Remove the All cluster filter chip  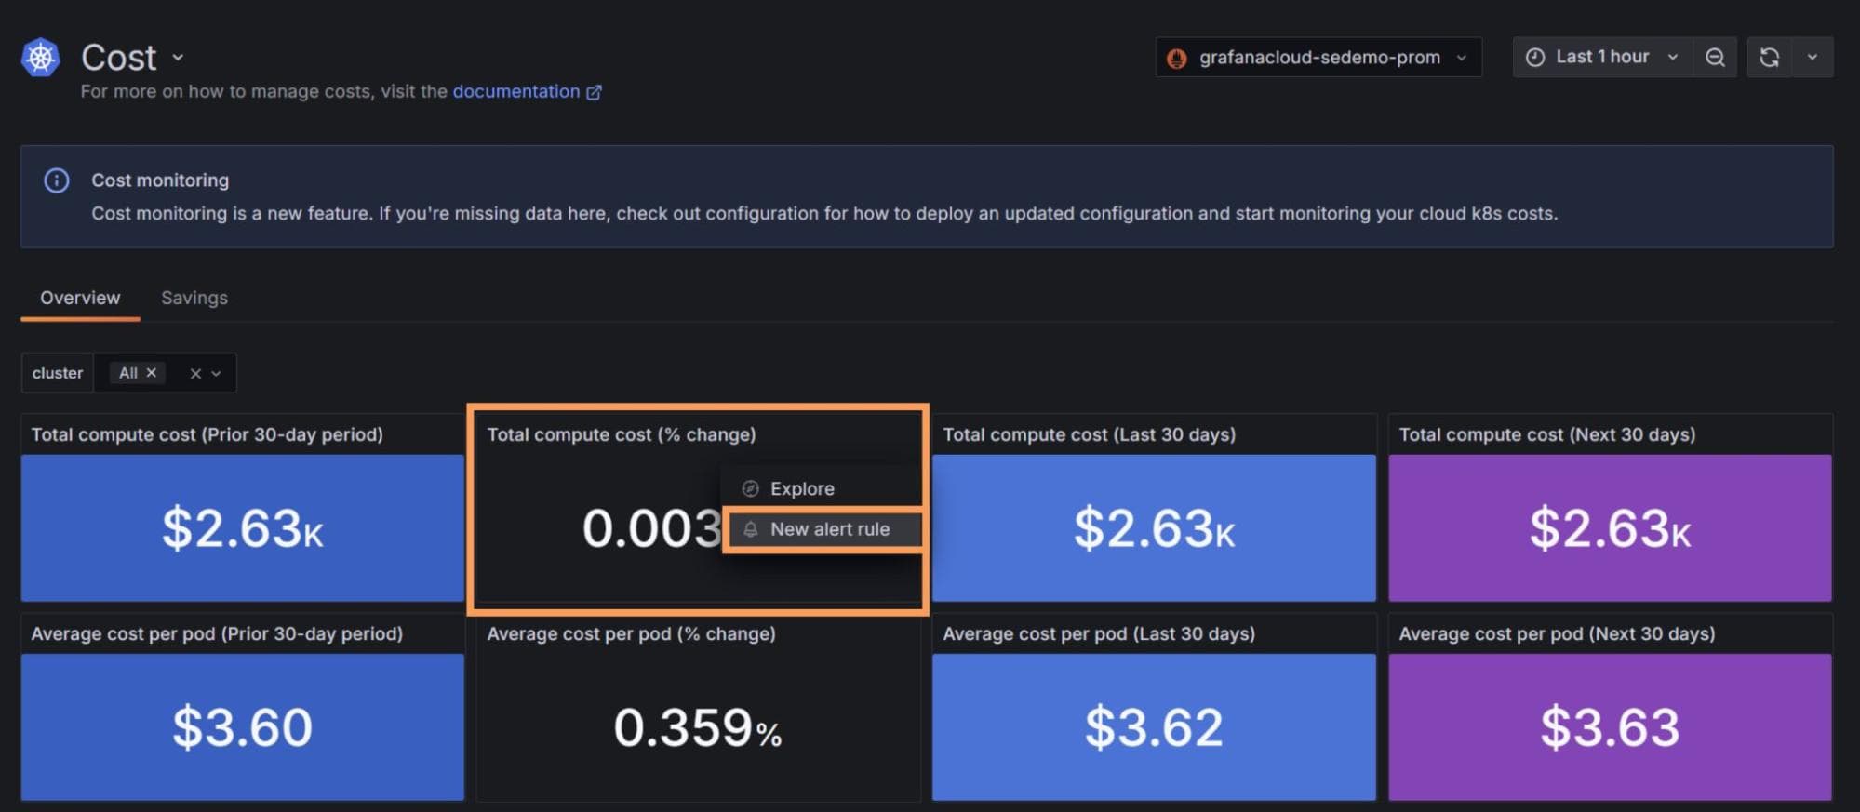pos(151,373)
